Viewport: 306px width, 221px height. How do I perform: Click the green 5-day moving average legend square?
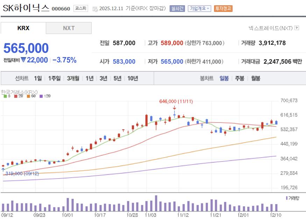click(x=5, y=96)
